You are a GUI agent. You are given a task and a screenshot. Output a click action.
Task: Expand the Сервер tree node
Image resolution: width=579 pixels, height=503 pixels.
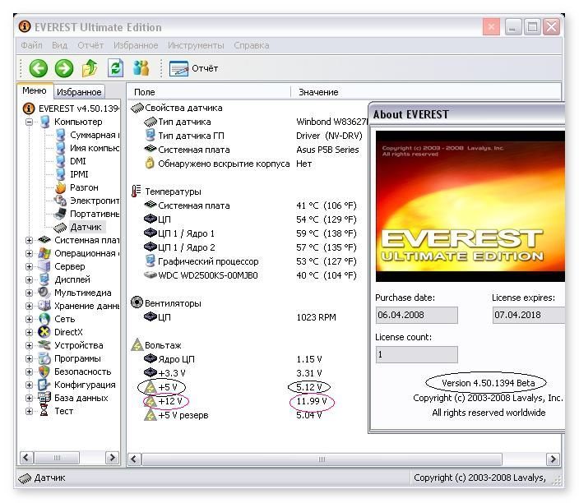coord(29,266)
